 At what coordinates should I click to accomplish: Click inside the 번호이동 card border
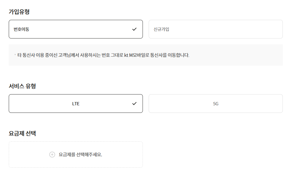(x=76, y=29)
